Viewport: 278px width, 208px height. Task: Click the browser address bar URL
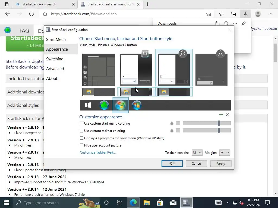point(84,14)
